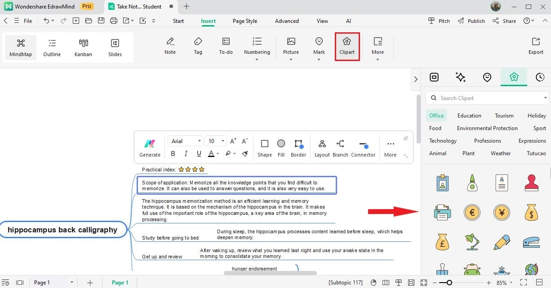Toggle Underline formatting
The width and height of the screenshot is (551, 288).
198,153
